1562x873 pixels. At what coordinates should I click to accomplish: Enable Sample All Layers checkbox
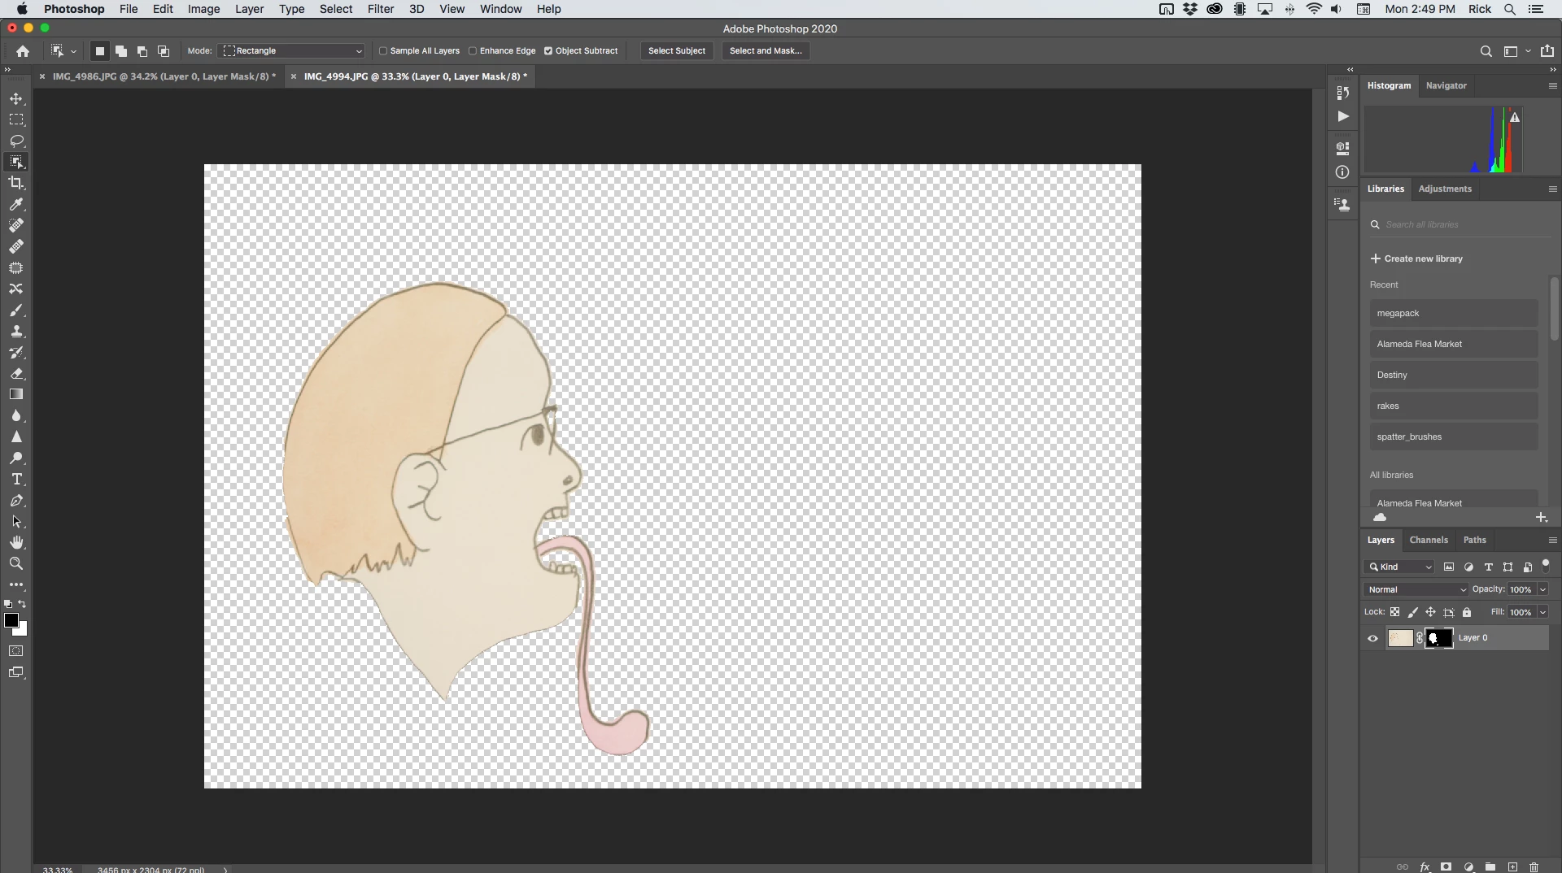[382, 51]
